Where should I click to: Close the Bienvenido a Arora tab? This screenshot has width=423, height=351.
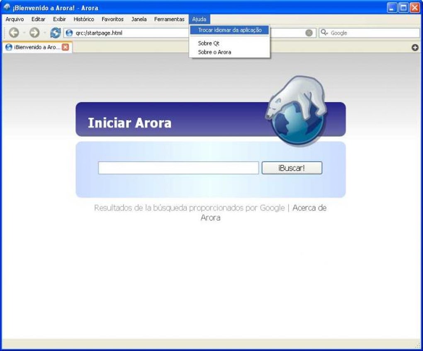tap(65, 47)
